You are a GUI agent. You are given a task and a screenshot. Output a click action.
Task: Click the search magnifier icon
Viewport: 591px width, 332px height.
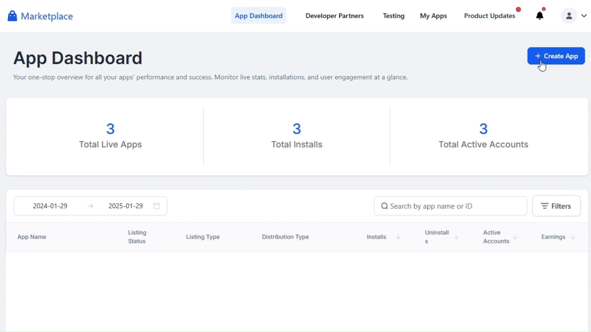click(384, 206)
